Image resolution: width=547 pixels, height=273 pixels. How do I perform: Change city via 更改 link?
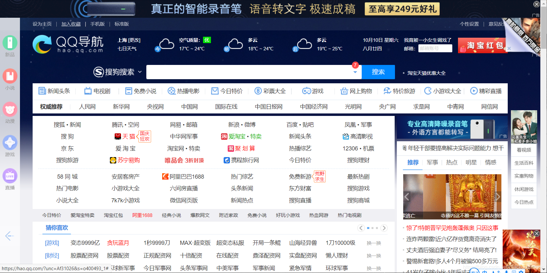(134, 40)
